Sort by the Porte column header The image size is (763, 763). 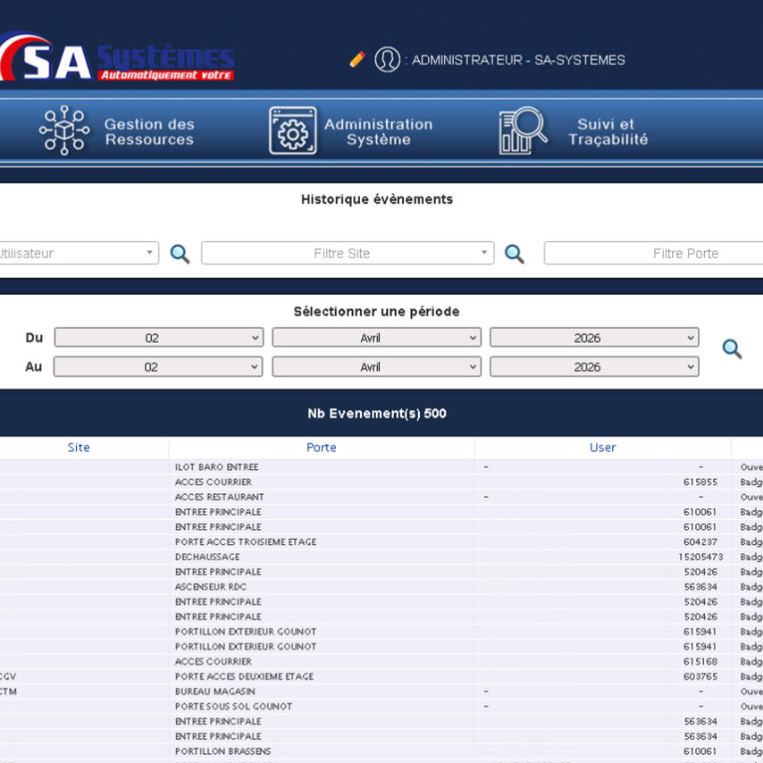(322, 448)
